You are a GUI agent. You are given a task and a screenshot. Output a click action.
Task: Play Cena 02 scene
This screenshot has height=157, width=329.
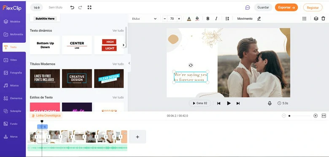200,103
